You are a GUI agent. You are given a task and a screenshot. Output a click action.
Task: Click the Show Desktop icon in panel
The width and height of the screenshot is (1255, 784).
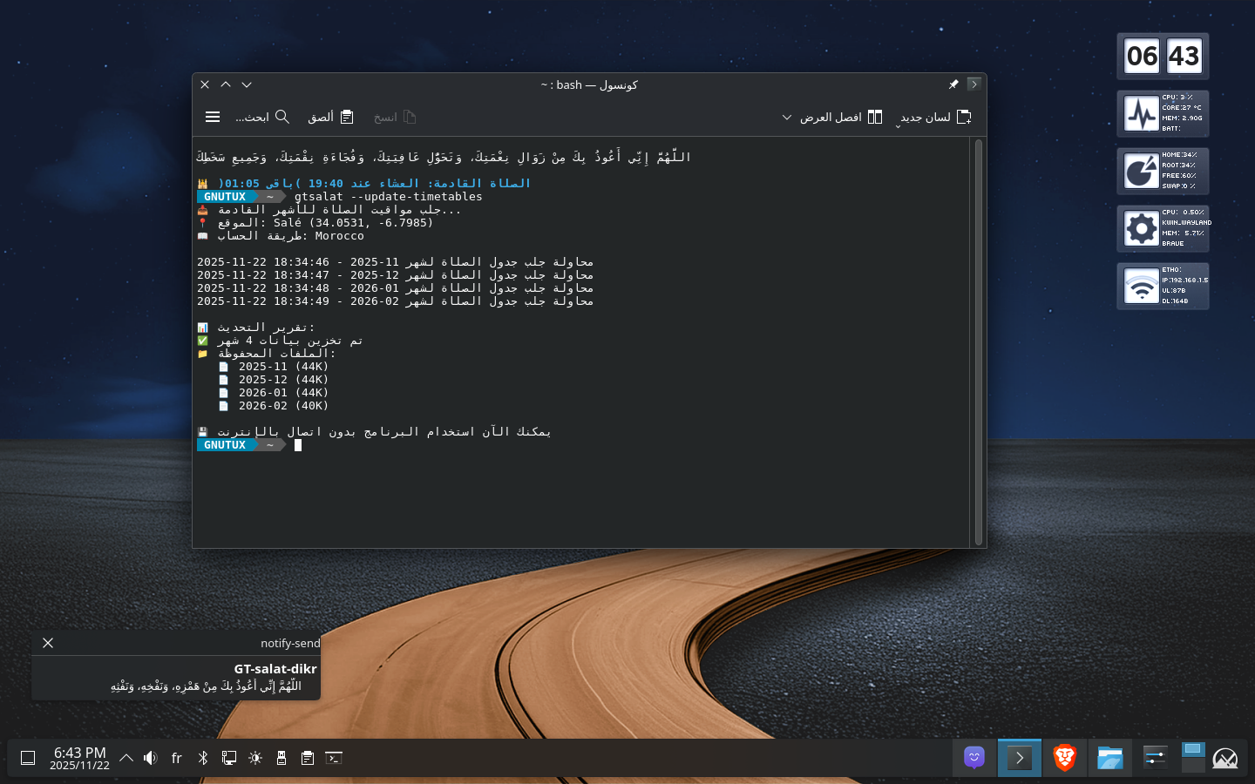[x=28, y=758]
